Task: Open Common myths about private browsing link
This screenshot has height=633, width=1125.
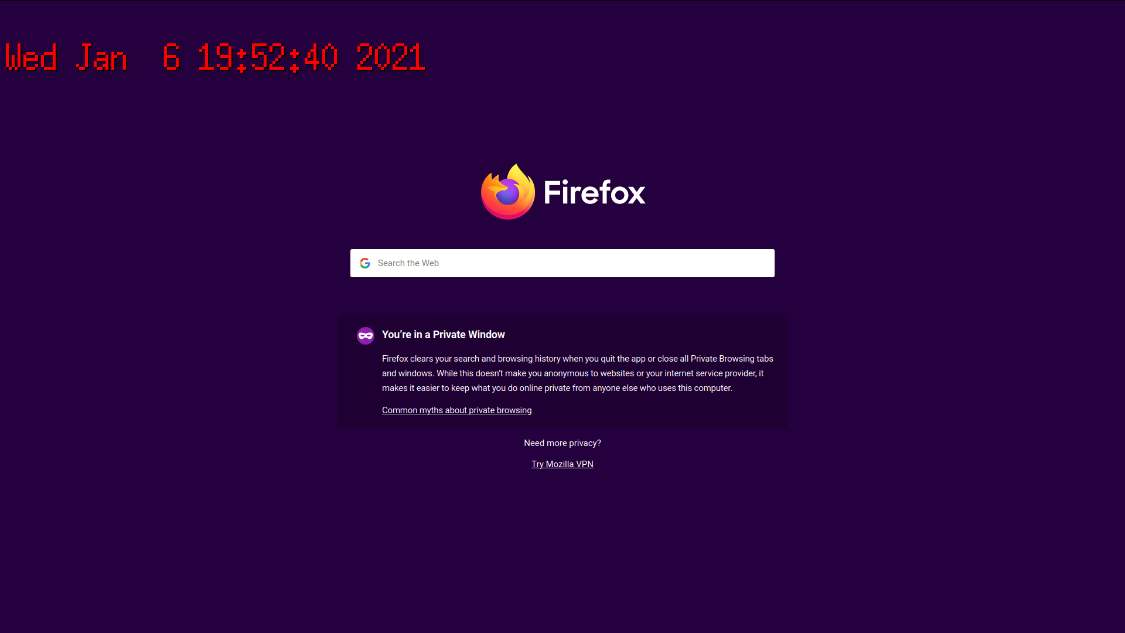Action: (456, 410)
